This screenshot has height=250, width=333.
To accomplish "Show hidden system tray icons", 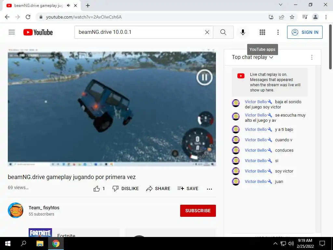I will 275,243.
